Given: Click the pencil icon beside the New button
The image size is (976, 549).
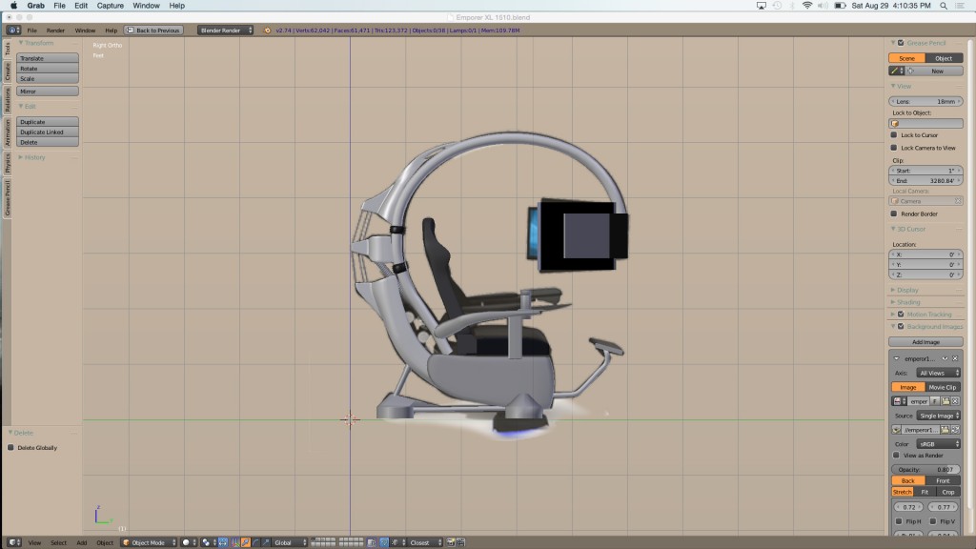Looking at the screenshot, I should point(895,71).
